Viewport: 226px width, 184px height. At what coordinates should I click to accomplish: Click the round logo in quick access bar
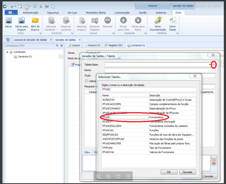5,6
